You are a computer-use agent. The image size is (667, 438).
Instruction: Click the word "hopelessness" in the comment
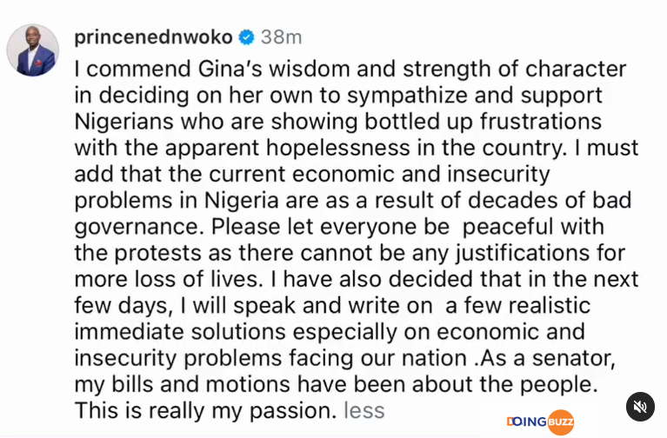point(337,149)
